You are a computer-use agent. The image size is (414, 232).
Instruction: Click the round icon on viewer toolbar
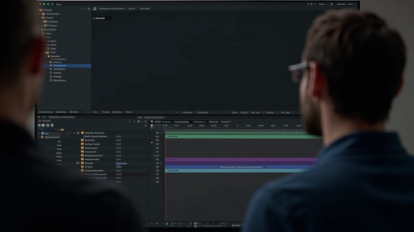point(95,9)
